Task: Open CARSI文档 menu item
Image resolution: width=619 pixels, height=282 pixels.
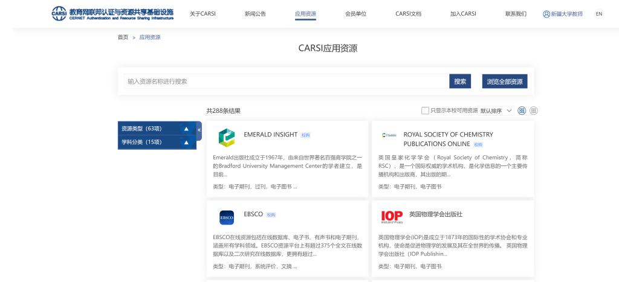Action: (x=408, y=14)
